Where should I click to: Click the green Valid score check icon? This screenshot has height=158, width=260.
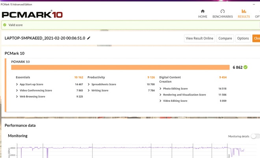[5, 25]
